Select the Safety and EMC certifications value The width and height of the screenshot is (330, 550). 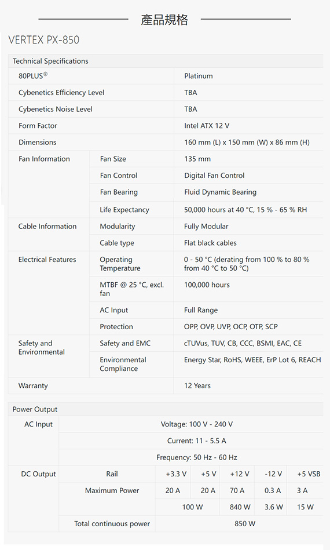(x=243, y=343)
